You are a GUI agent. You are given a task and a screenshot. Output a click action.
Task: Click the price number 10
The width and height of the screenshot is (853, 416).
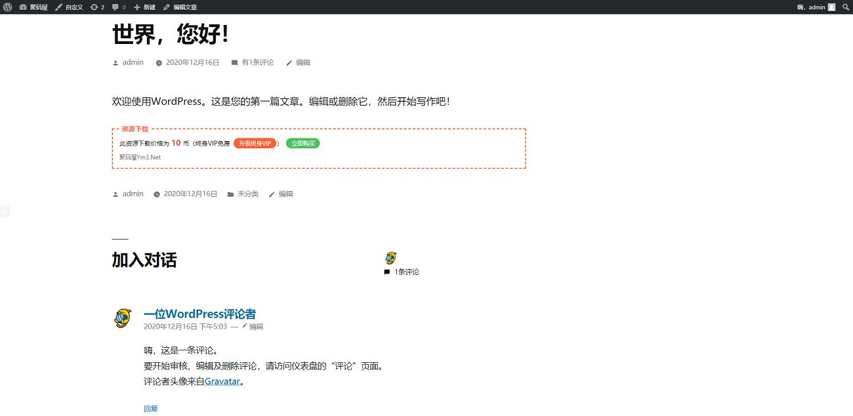176,143
